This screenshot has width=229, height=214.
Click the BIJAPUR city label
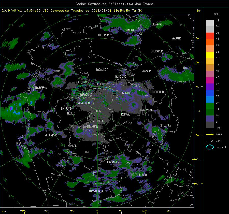click(103, 35)
